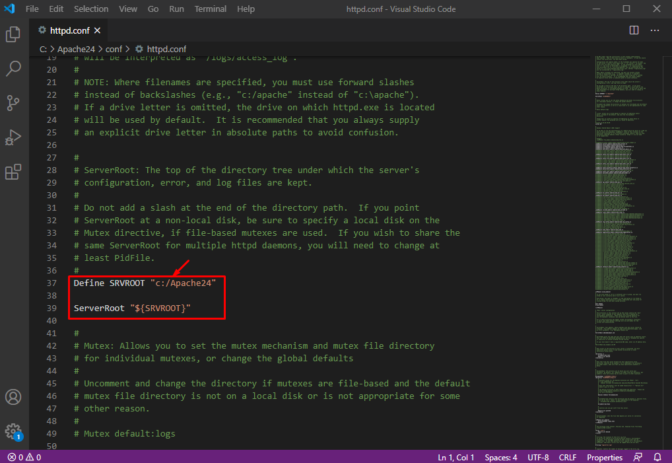Open the notifications bell in status bar
This screenshot has height=463, width=672.
657,457
